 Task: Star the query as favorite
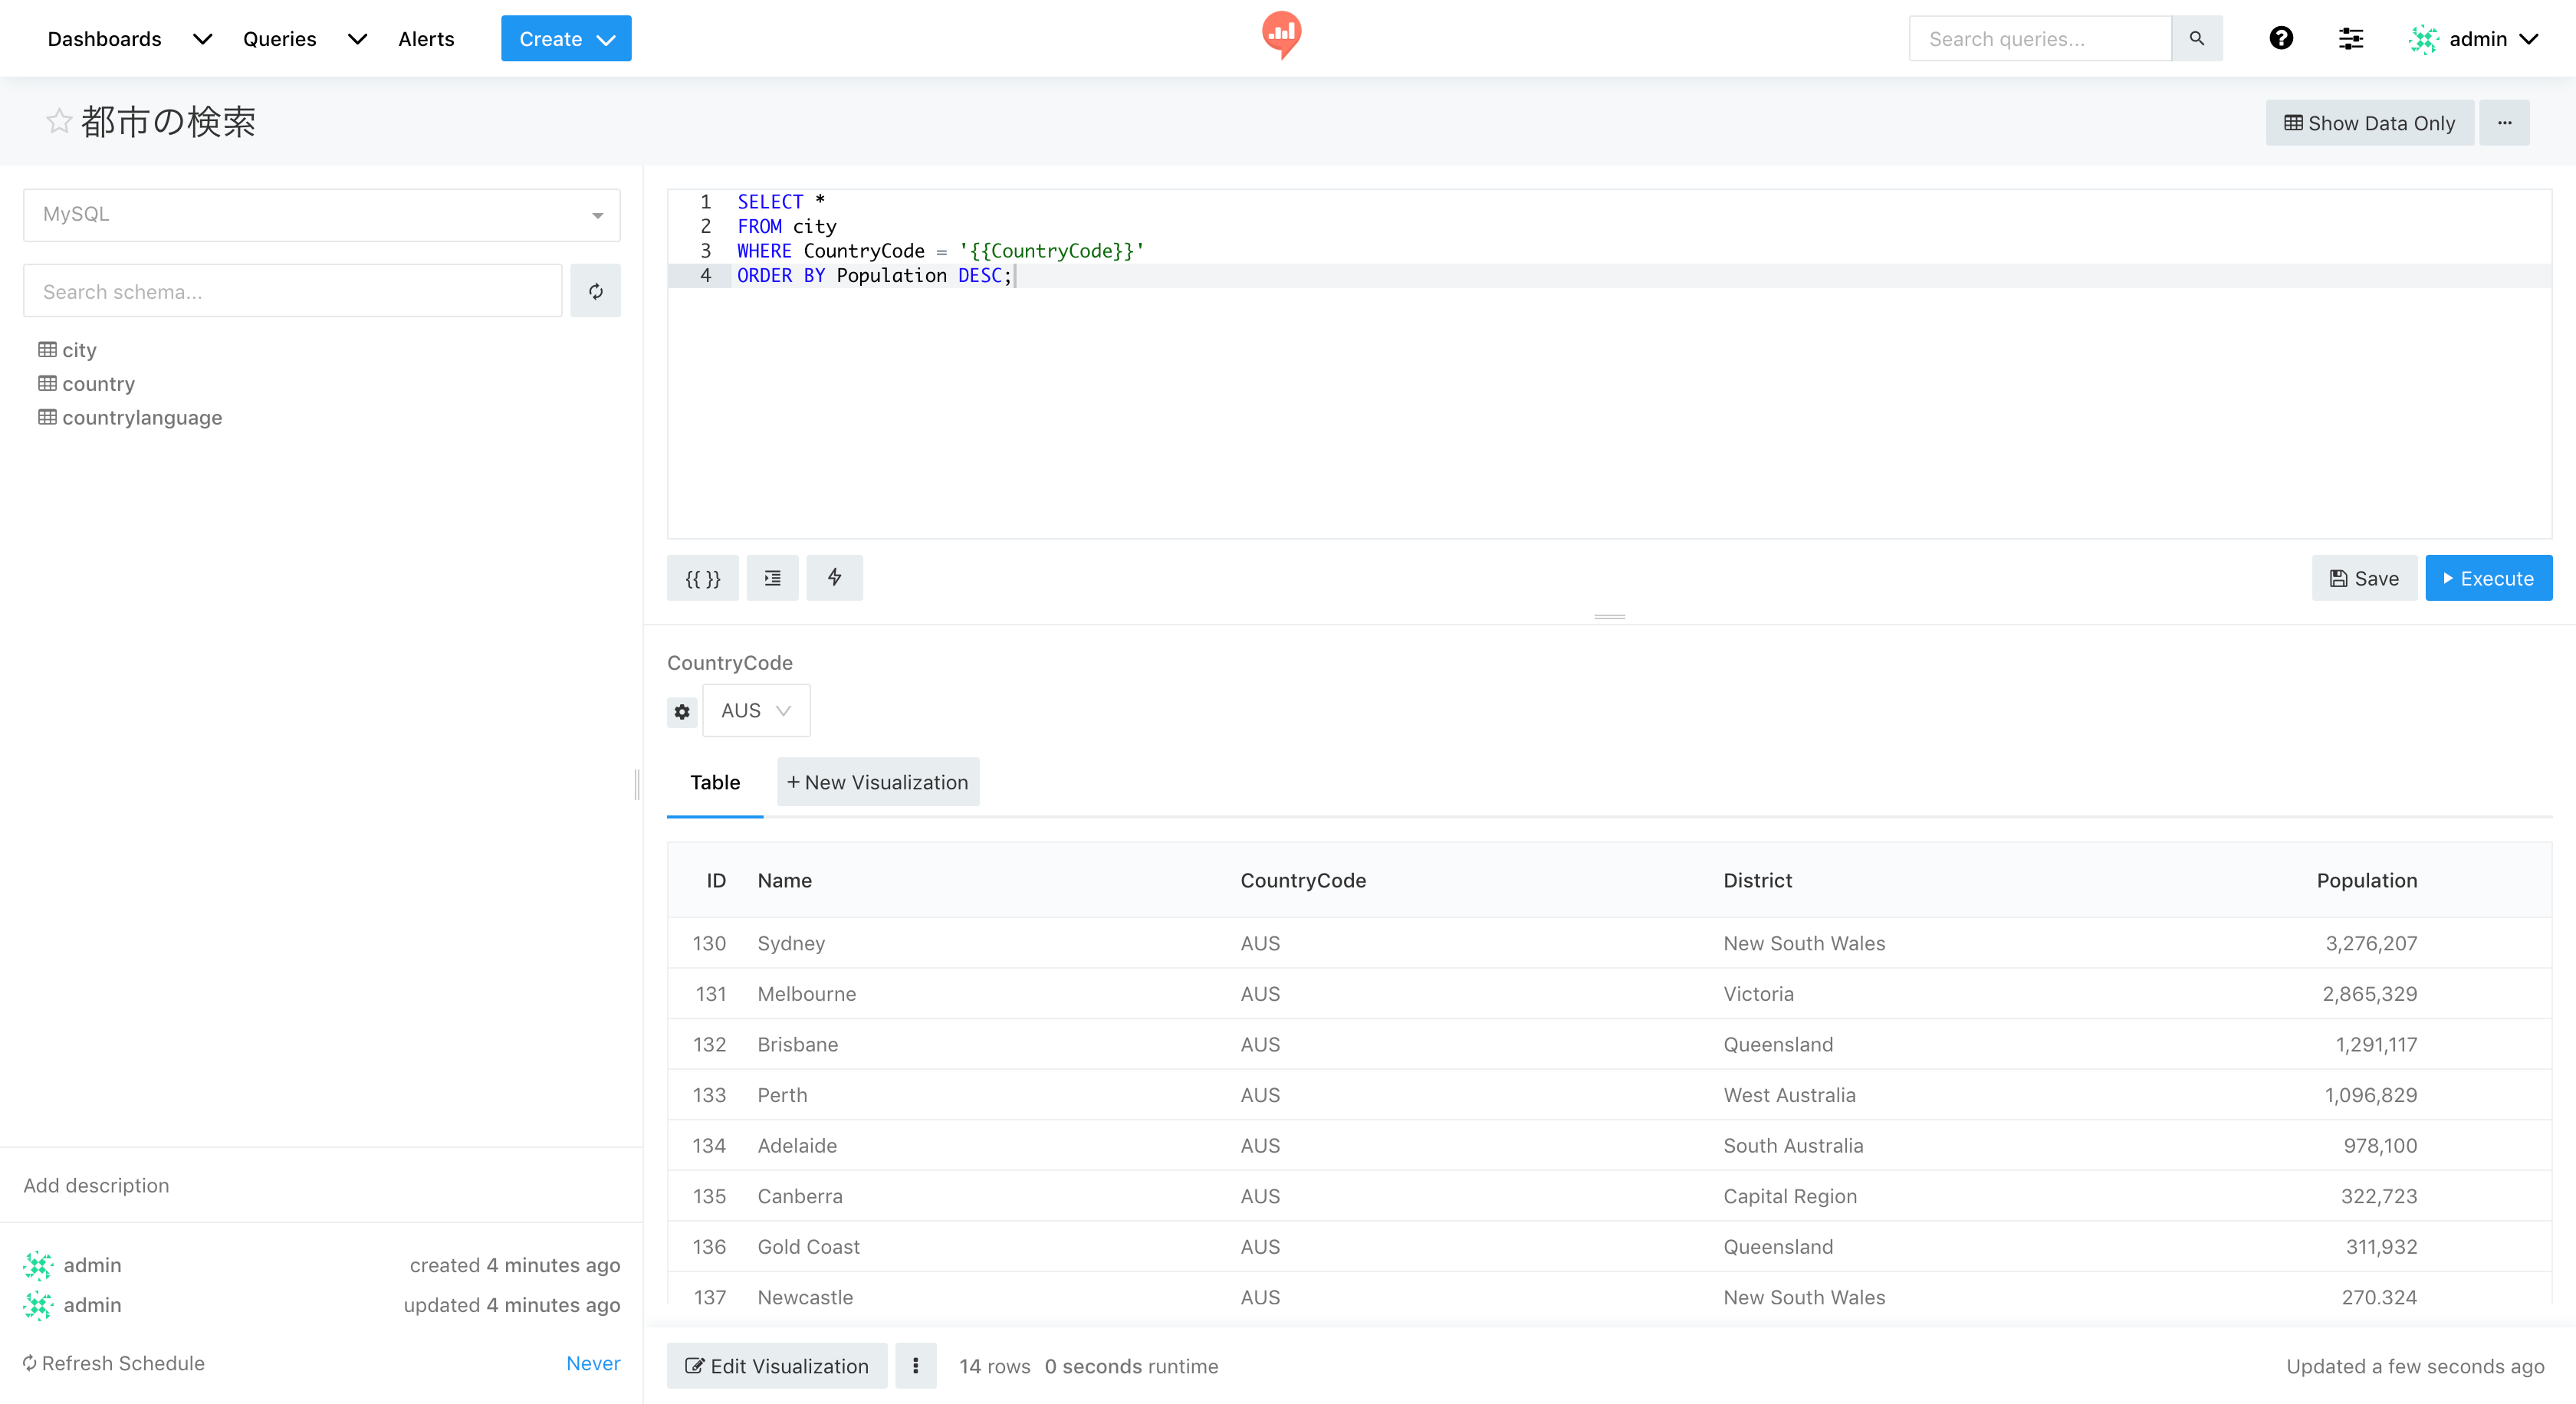tap(58, 121)
